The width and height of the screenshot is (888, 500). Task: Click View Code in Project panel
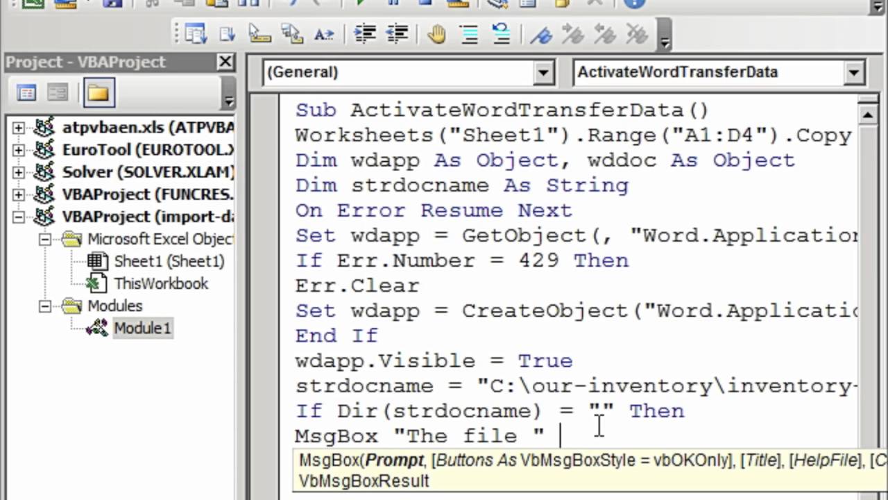(26, 92)
